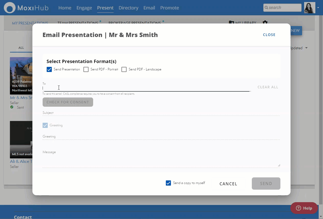This screenshot has width=323, height=219.
Task: Click the Check for Consent button
Action: [x=68, y=102]
